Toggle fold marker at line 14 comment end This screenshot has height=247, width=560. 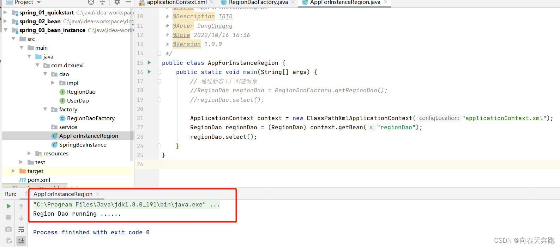tap(159, 54)
